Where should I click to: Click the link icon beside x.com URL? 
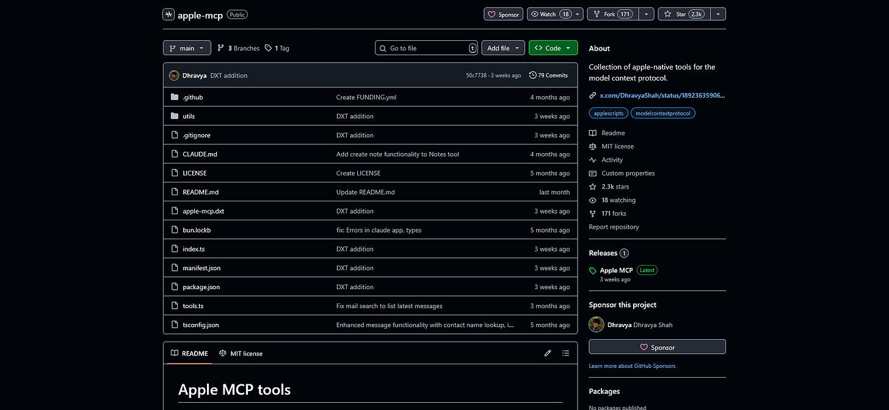pos(592,96)
